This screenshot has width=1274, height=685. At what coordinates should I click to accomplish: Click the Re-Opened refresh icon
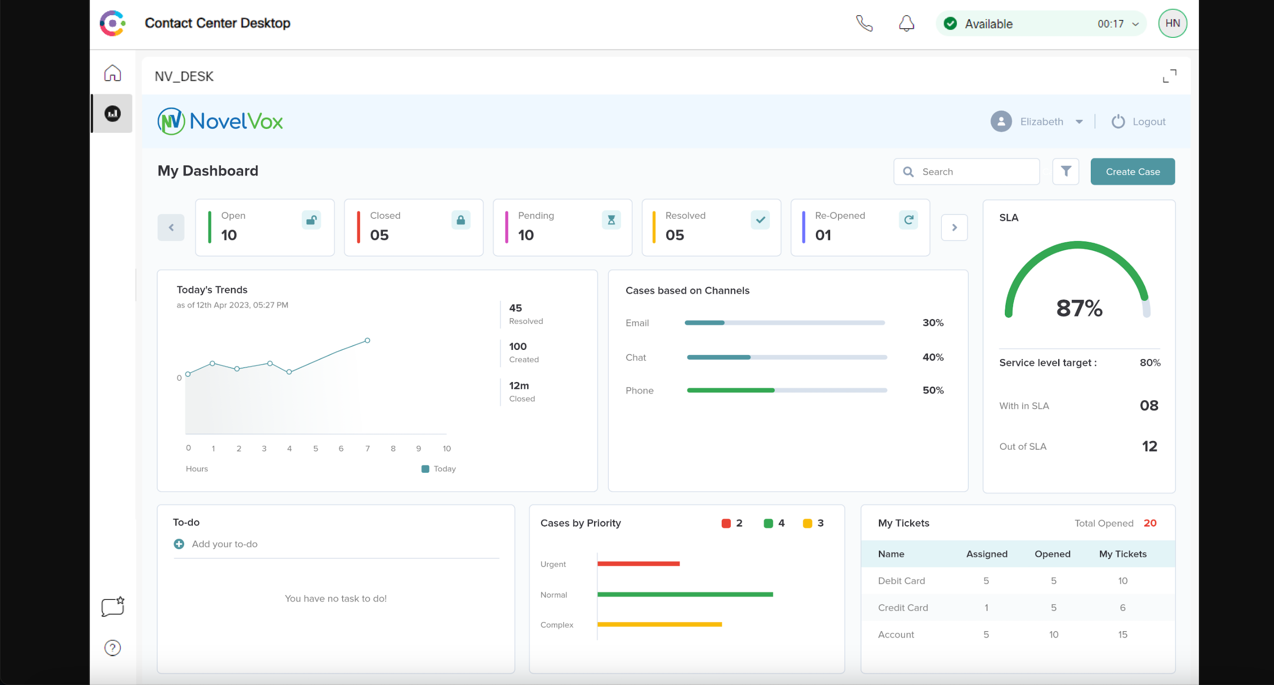pos(908,220)
